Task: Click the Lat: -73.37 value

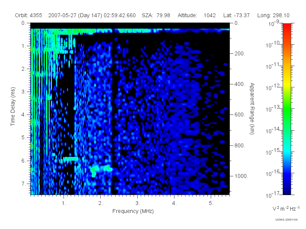Action: click(236, 15)
